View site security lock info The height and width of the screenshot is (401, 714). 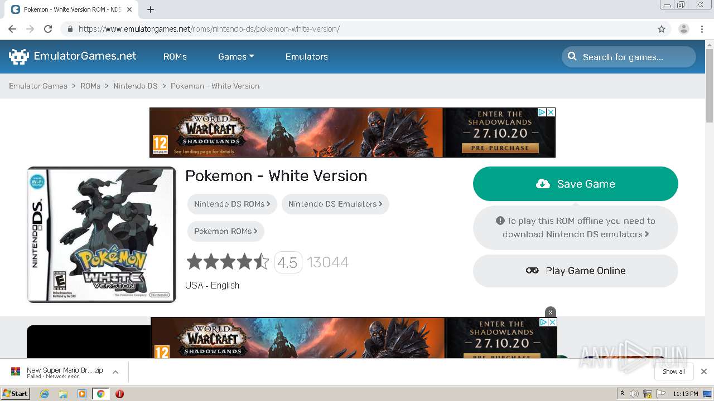click(70, 29)
